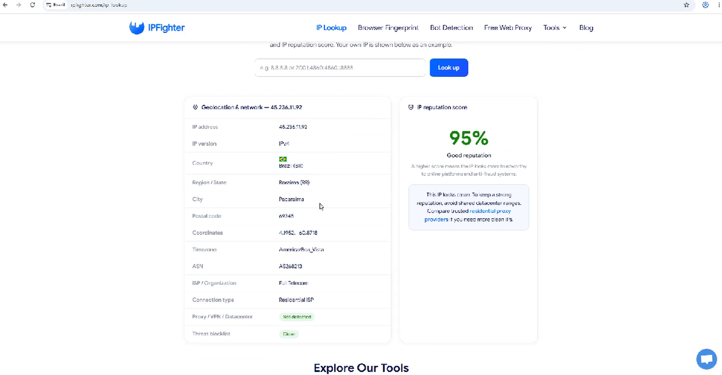Open the browser profile icon
The width and height of the screenshot is (722, 375).
[705, 5]
